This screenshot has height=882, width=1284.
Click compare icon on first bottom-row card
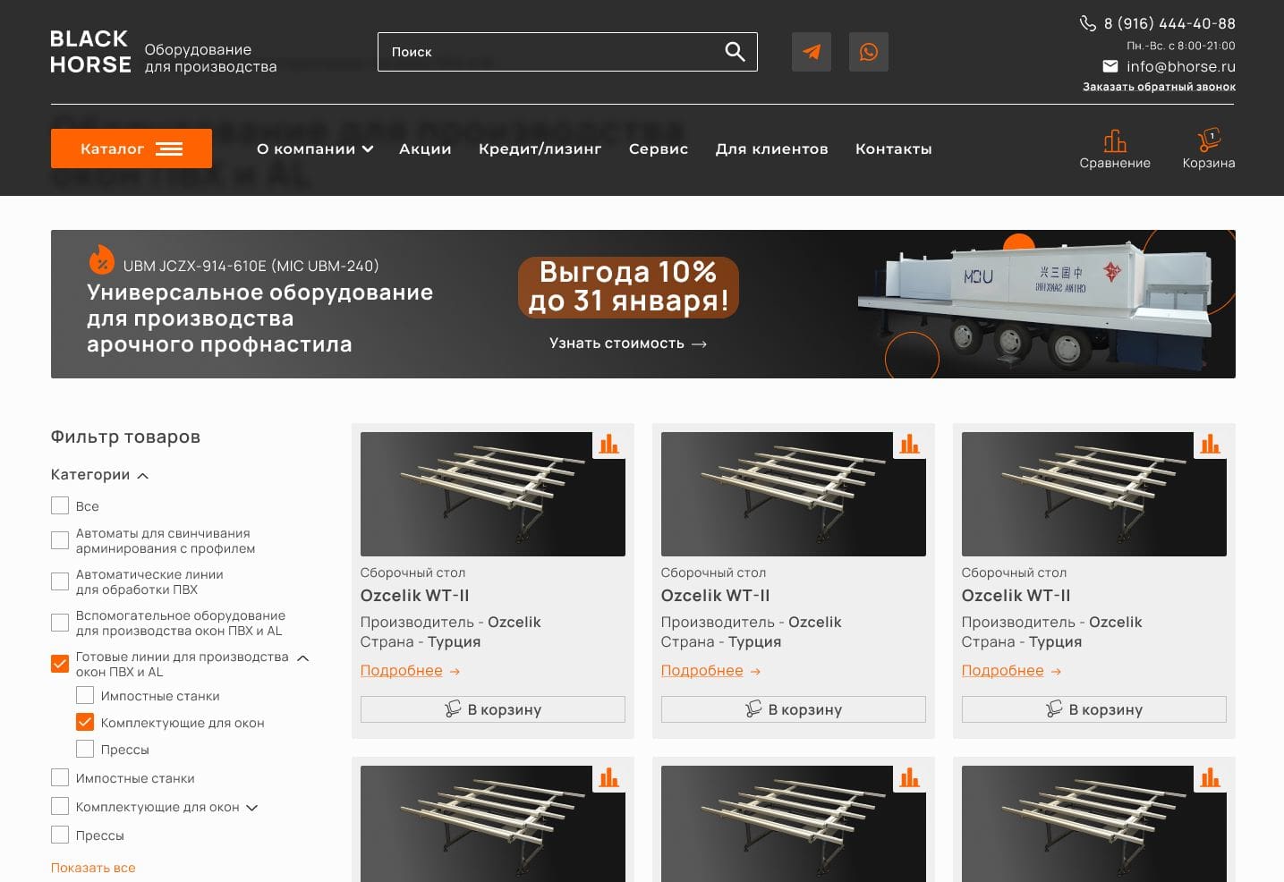pos(609,778)
